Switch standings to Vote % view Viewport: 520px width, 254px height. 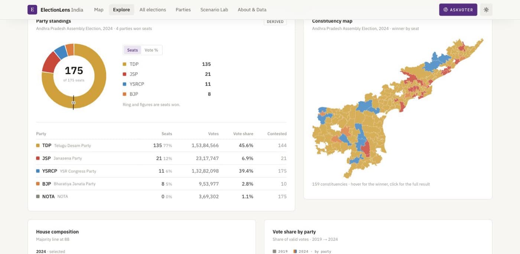pyautogui.click(x=151, y=50)
